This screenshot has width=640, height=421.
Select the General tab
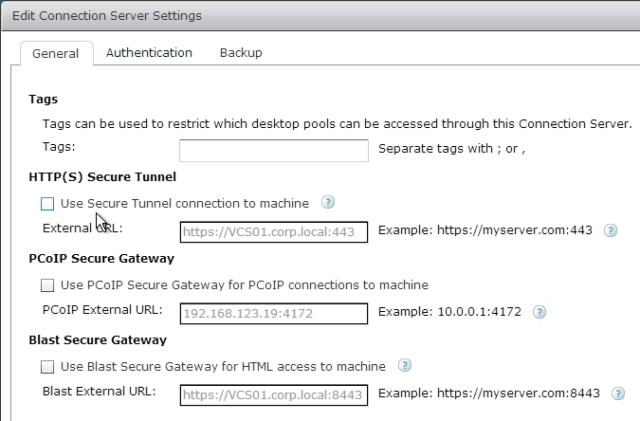pos(56,53)
